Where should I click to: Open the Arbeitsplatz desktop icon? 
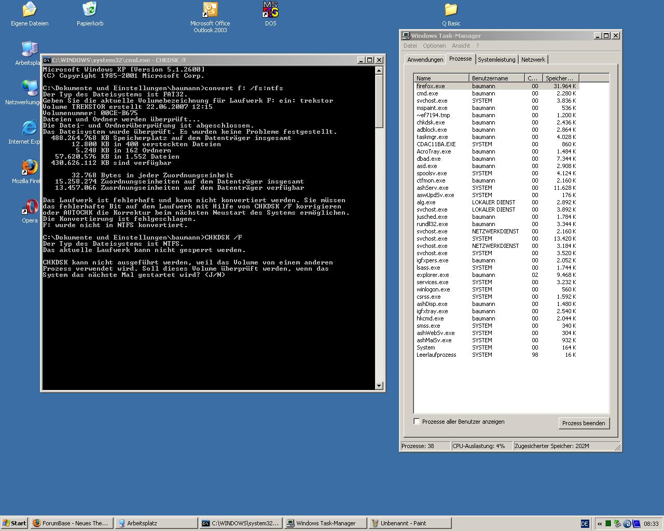coord(29,53)
